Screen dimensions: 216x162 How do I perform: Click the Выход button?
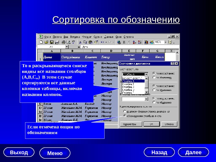[19, 152]
